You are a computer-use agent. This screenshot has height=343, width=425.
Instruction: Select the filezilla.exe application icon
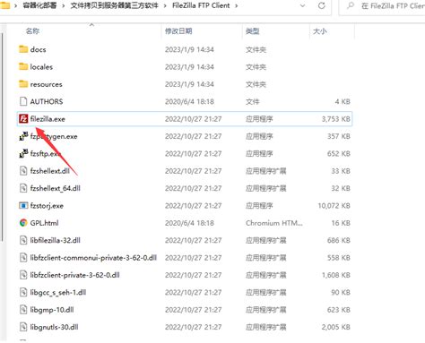tap(23, 119)
